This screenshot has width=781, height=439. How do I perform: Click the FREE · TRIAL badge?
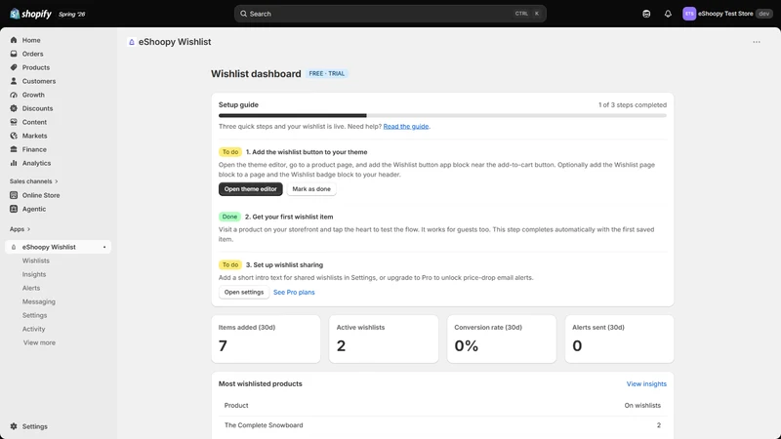pyautogui.click(x=327, y=74)
